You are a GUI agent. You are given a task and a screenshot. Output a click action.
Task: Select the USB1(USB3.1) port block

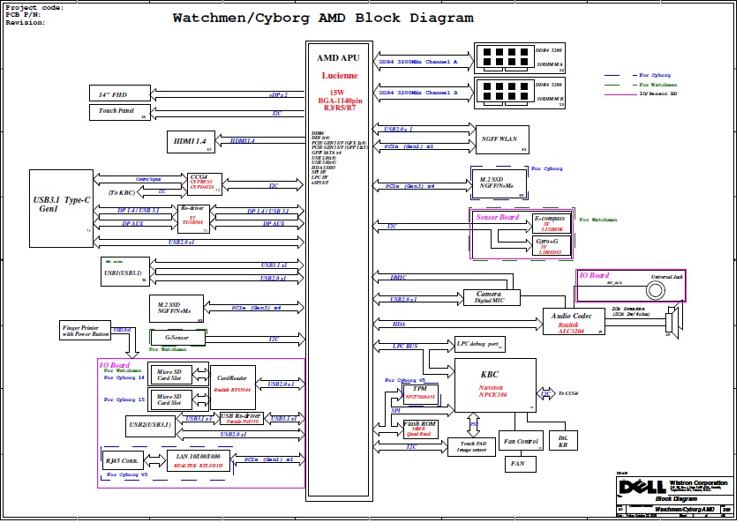click(125, 272)
